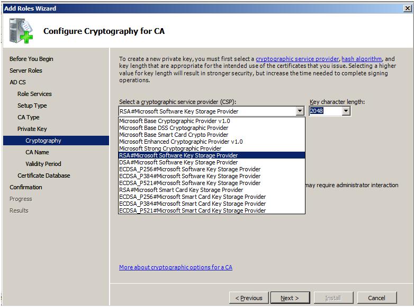Click the Add Roles server icon in header
414x307 pixels.
point(21,31)
